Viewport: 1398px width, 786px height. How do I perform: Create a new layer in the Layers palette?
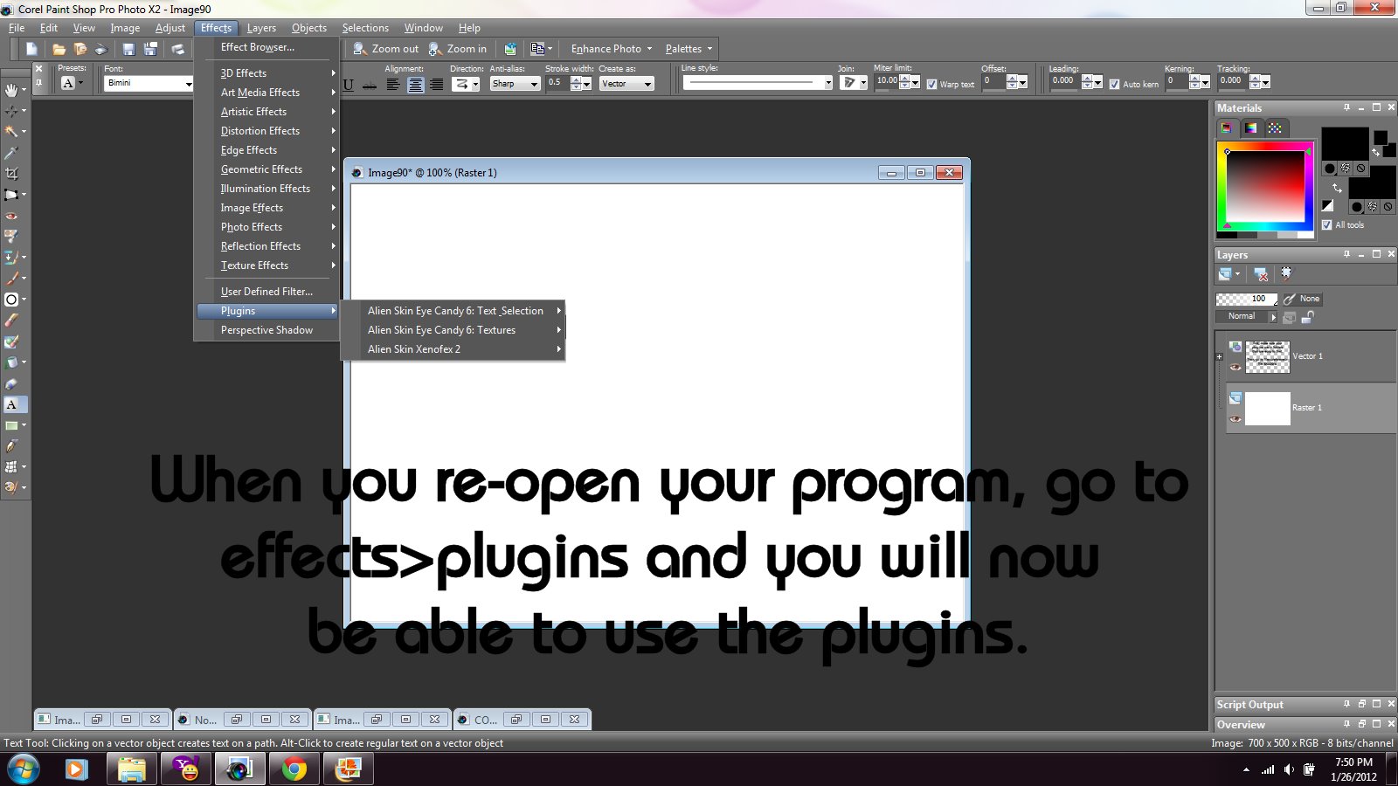point(1224,273)
